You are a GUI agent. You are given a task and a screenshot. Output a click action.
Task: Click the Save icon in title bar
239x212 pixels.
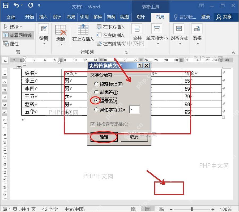[x=6, y=6]
